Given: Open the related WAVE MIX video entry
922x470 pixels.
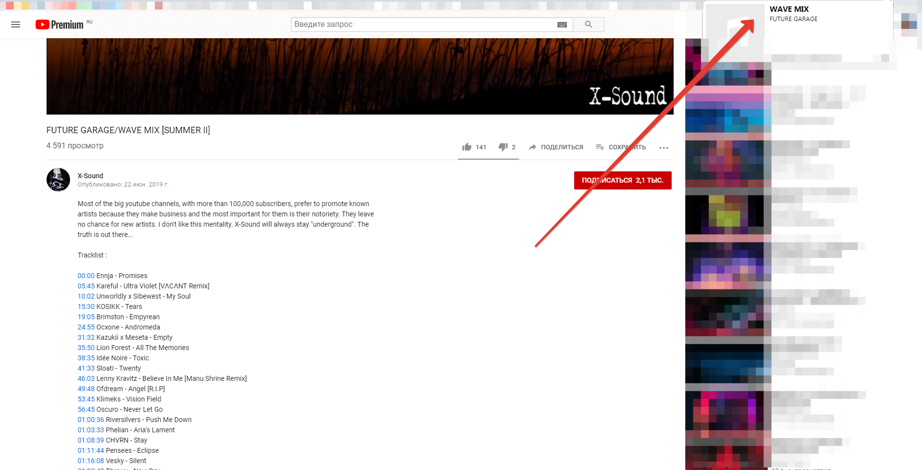Looking at the screenshot, I should 789,8.
